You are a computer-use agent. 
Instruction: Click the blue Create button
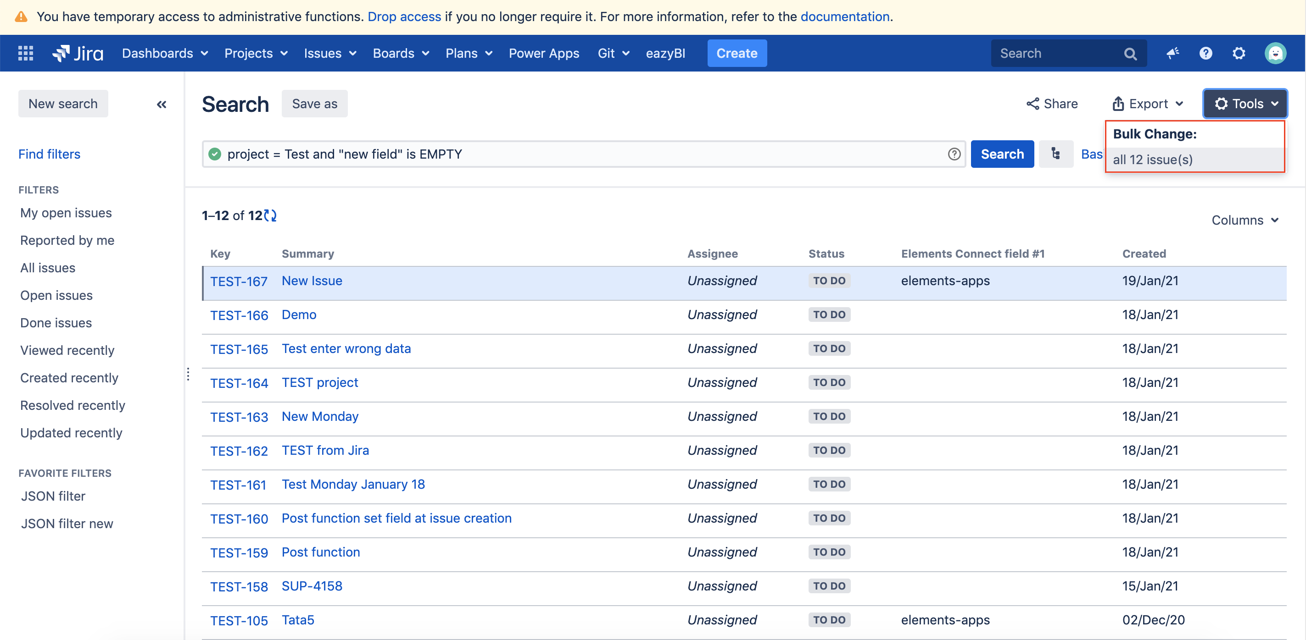[736, 53]
